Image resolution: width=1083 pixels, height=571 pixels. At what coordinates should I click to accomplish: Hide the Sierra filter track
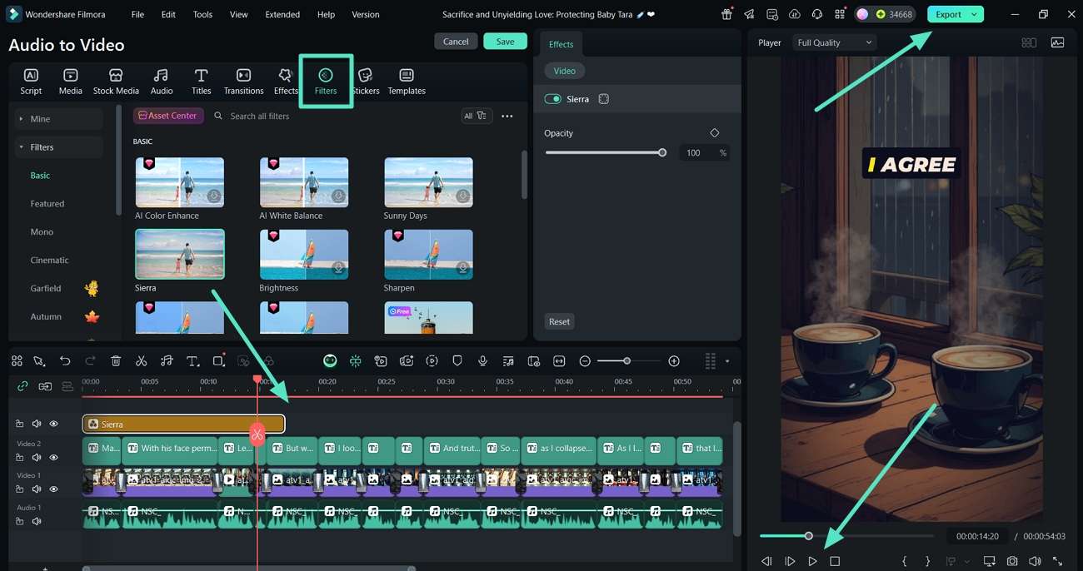click(x=53, y=424)
